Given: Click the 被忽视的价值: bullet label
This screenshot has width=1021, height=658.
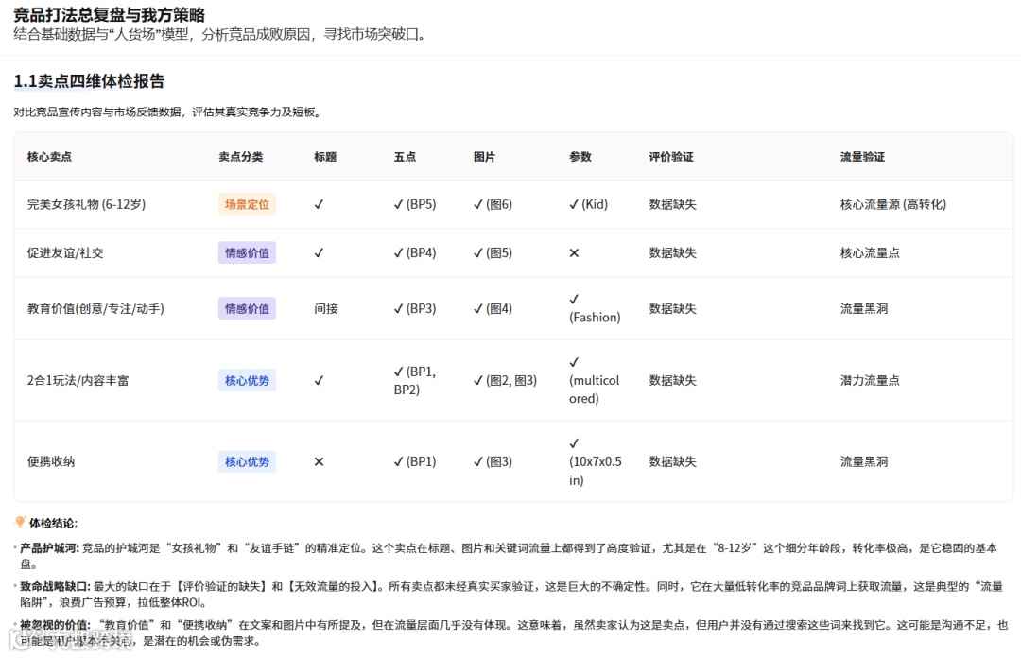Looking at the screenshot, I should (x=55, y=625).
